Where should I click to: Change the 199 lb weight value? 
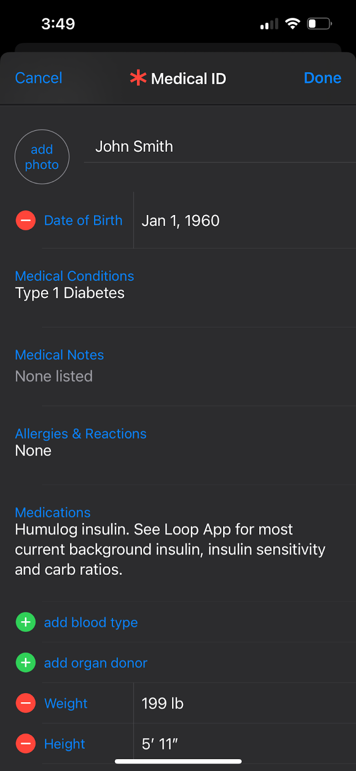[x=162, y=704]
